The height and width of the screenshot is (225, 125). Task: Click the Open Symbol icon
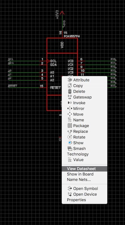(x=70, y=188)
